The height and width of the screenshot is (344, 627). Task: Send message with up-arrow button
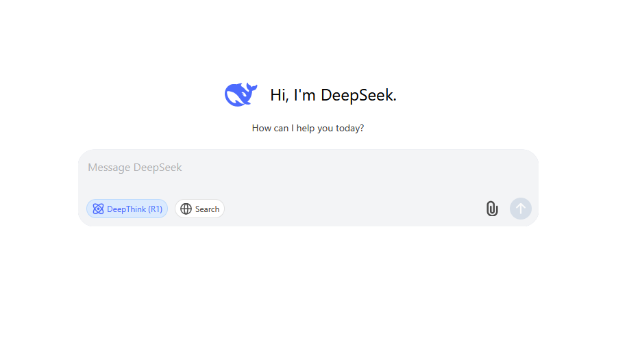(x=521, y=209)
